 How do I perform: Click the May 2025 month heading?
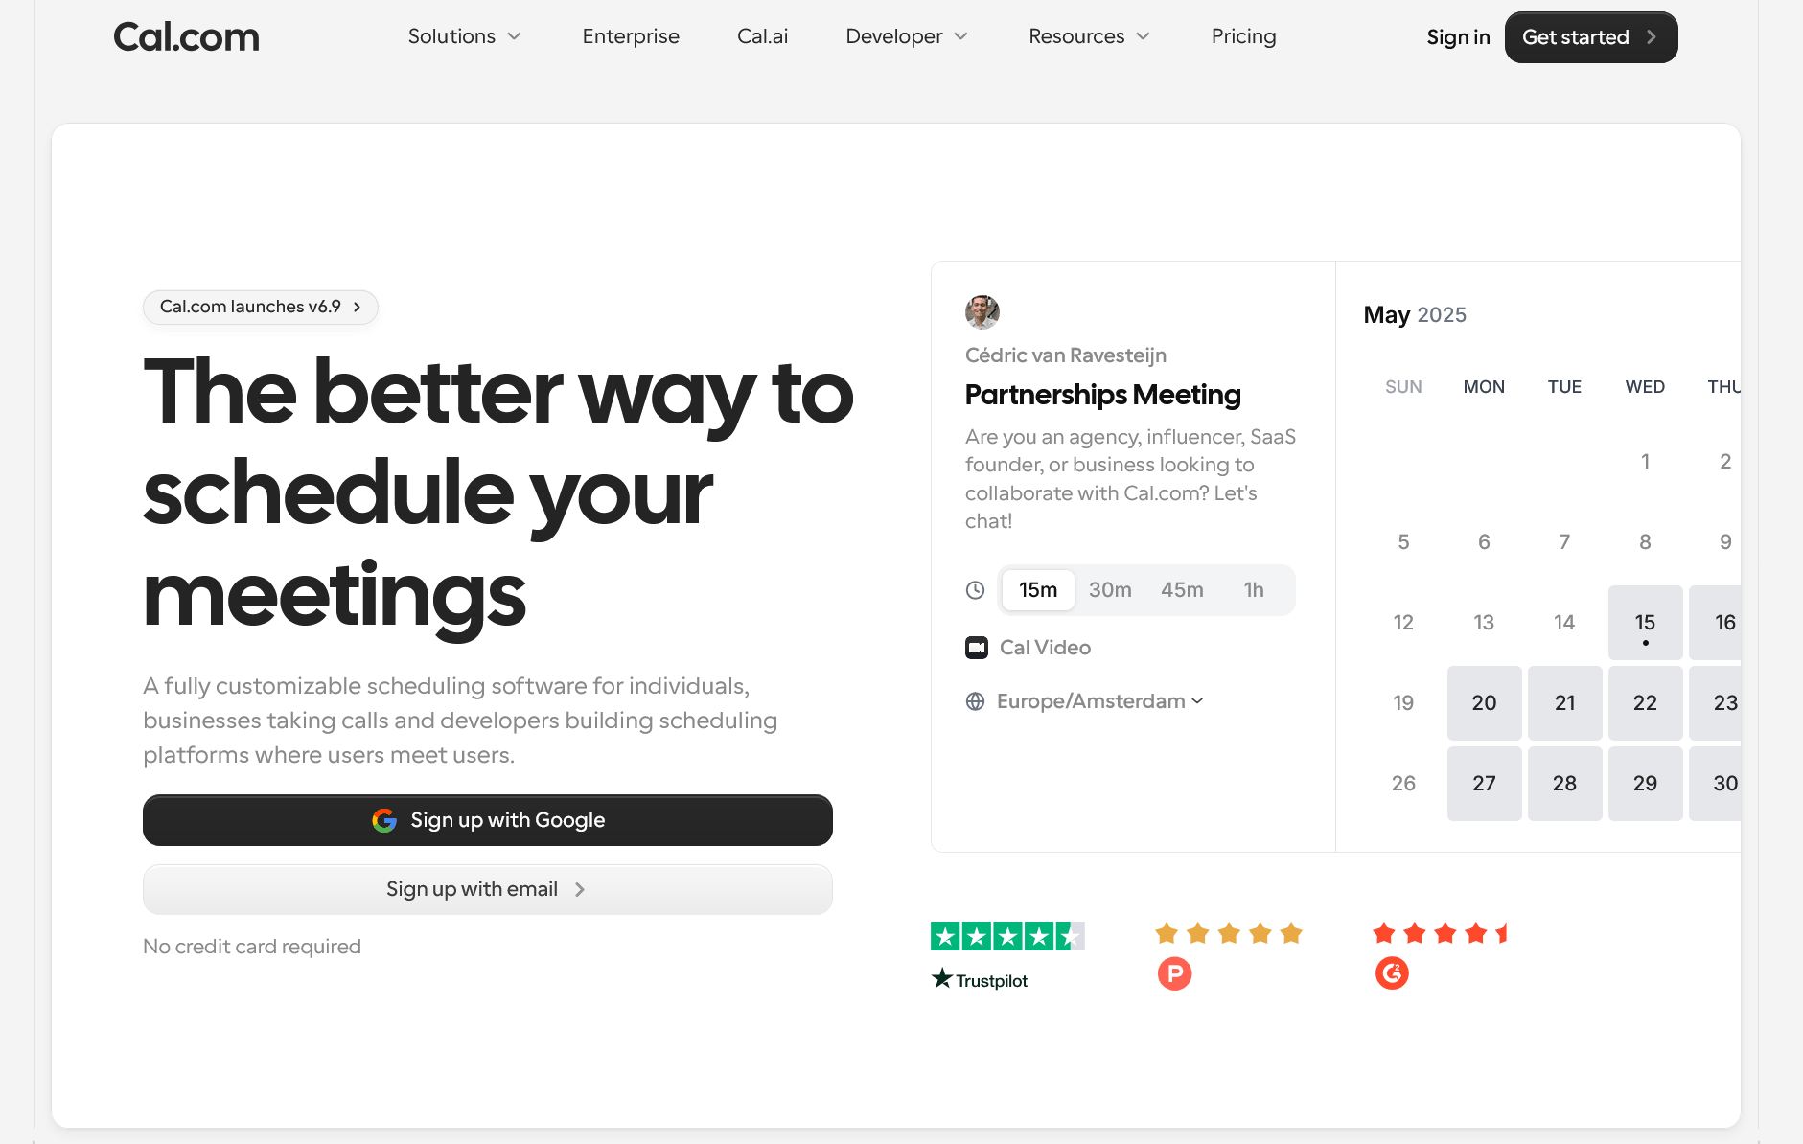(x=1415, y=315)
